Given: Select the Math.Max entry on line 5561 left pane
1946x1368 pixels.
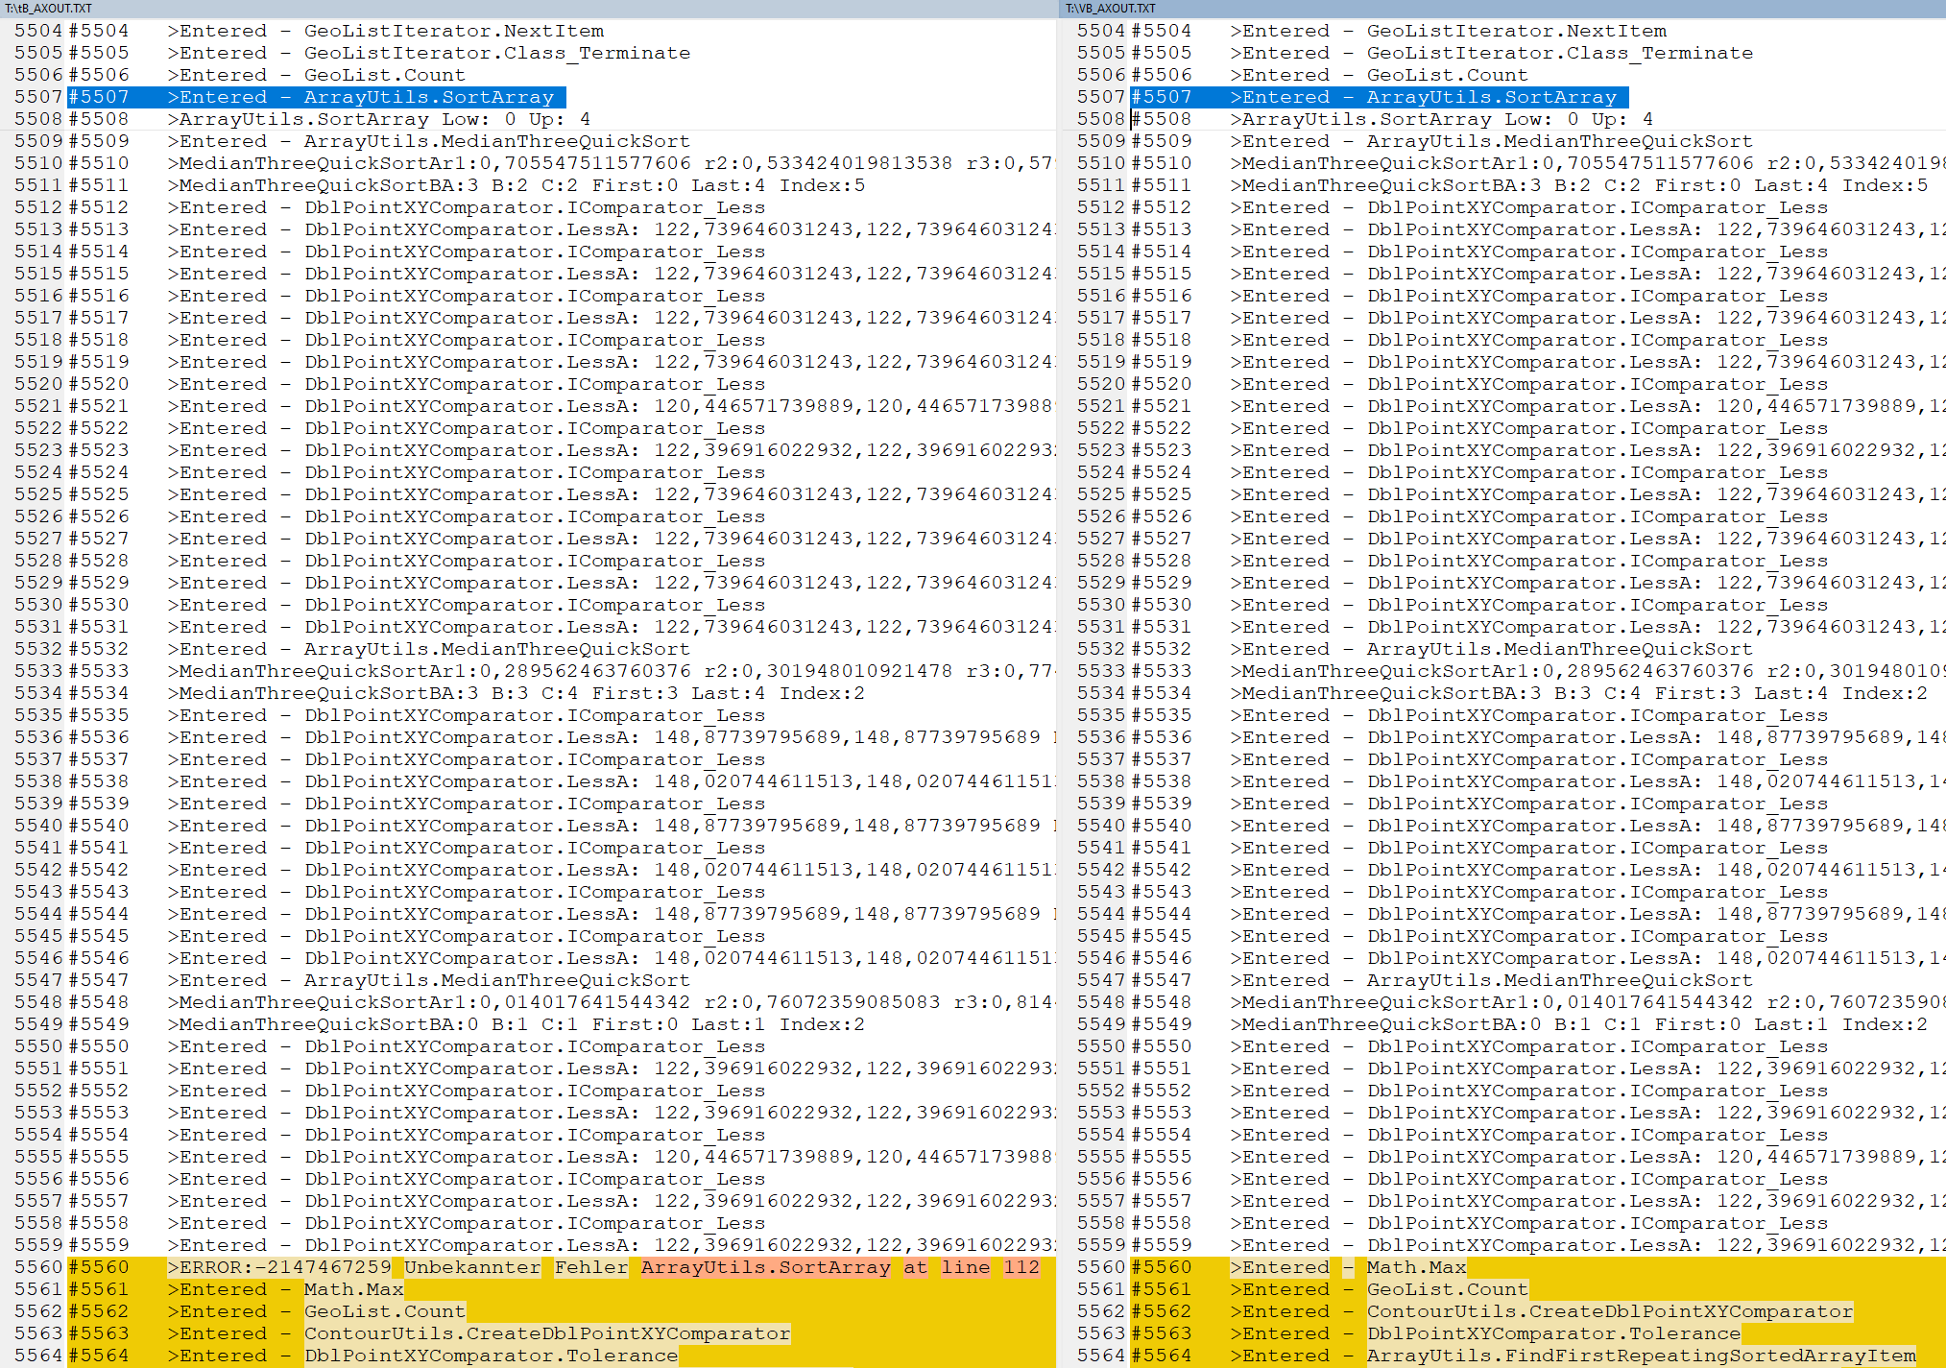Looking at the screenshot, I should (353, 1289).
